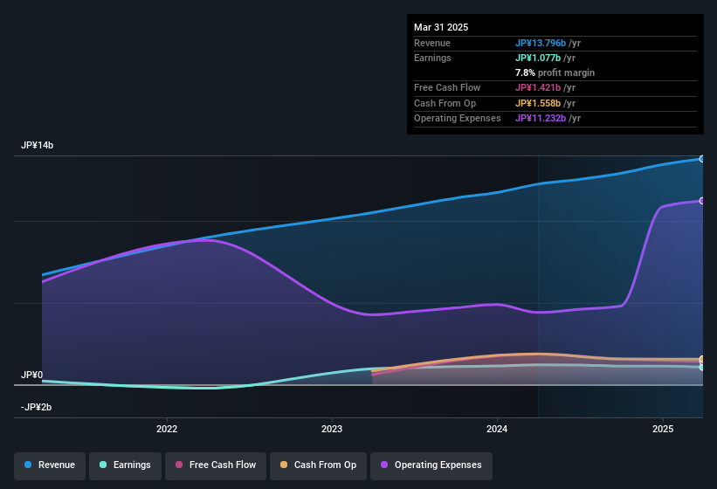
Task: Toggle the Operating Expenses legend button
Action: 431,465
